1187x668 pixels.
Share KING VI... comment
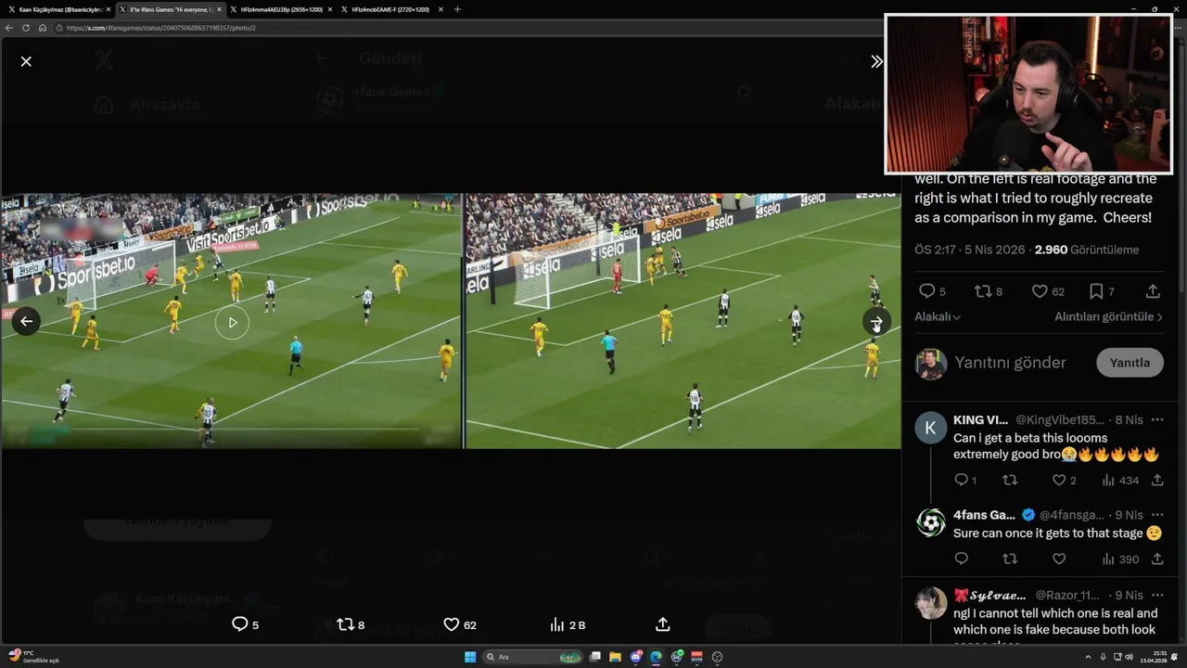click(x=1157, y=480)
